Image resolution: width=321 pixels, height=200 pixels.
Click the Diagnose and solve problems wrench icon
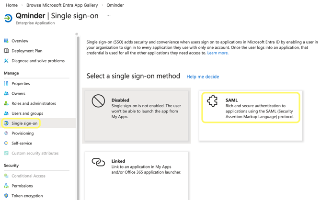[x=6, y=61]
